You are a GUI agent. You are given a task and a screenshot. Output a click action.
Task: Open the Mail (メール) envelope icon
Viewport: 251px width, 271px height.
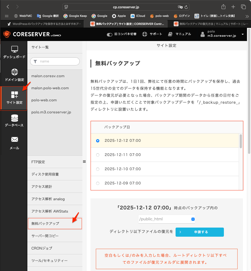14,140
